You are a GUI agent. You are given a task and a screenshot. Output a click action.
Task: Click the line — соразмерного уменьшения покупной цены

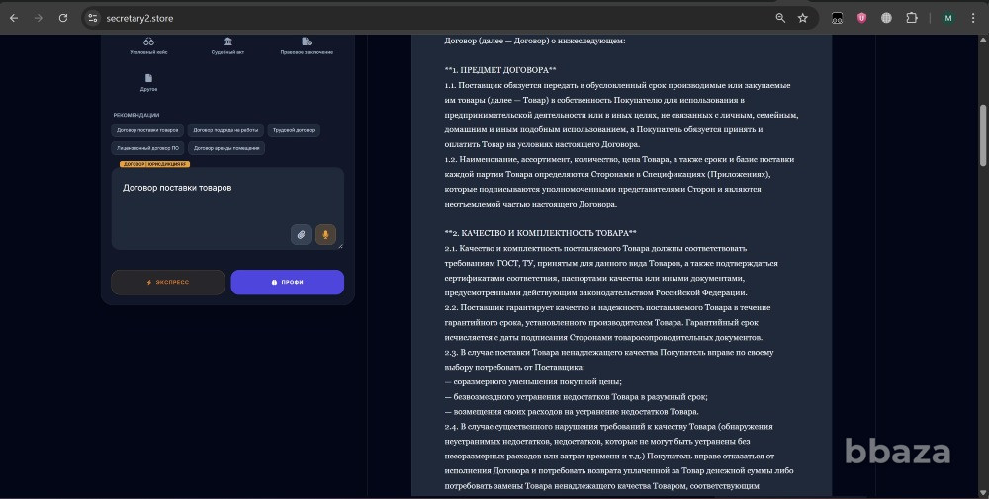pyautogui.click(x=533, y=381)
